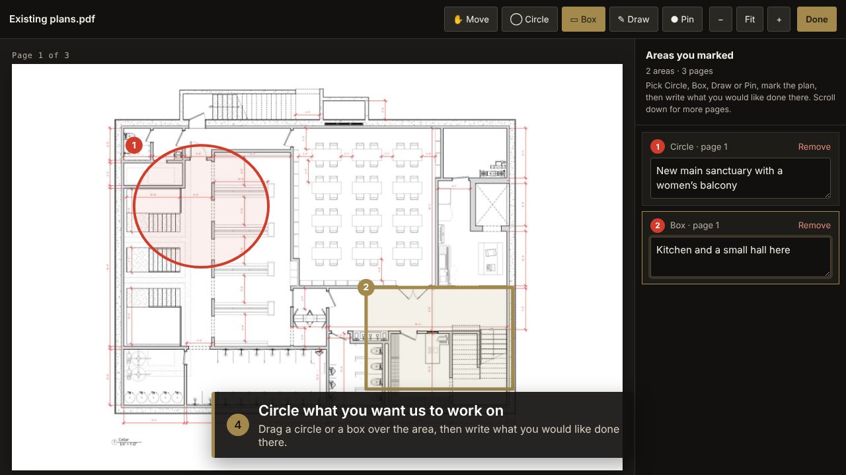The image size is (846, 475).
Task: Remove the Circle page 1 area
Action: coord(814,146)
